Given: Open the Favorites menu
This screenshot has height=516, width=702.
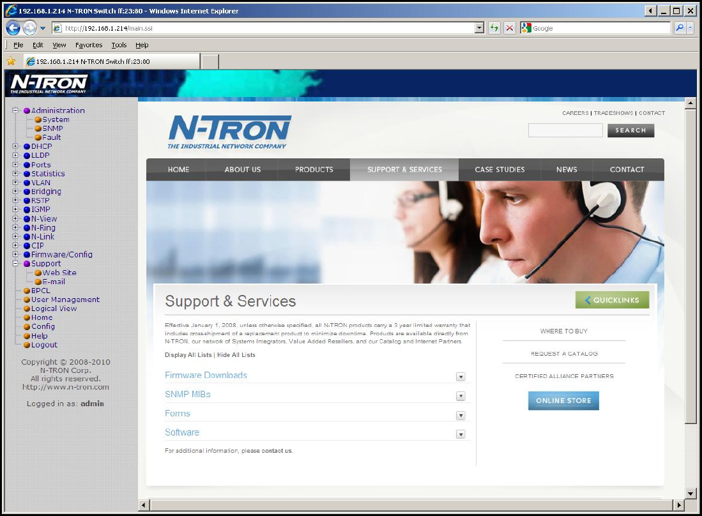Looking at the screenshot, I should point(89,45).
